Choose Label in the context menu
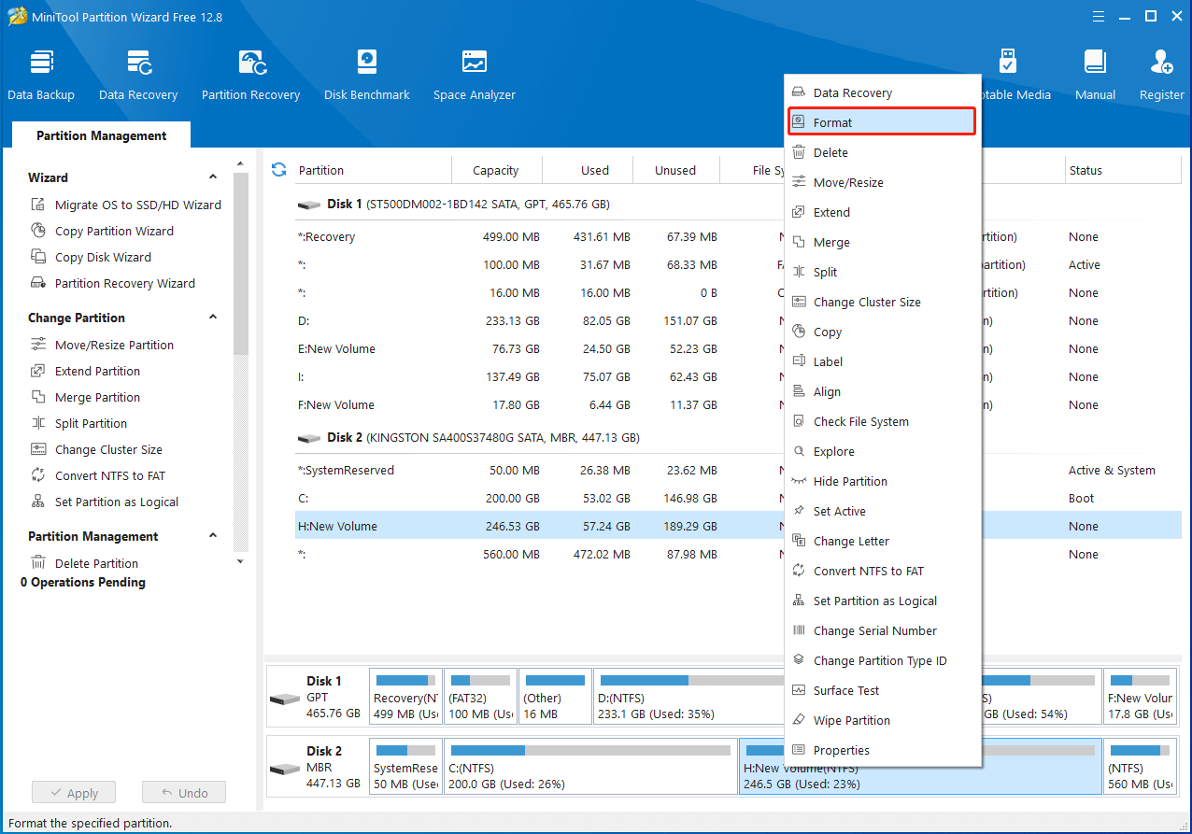This screenshot has height=834, width=1192. (x=882, y=361)
